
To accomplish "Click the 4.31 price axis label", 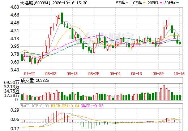I will pyautogui.click(x=15, y=31).
